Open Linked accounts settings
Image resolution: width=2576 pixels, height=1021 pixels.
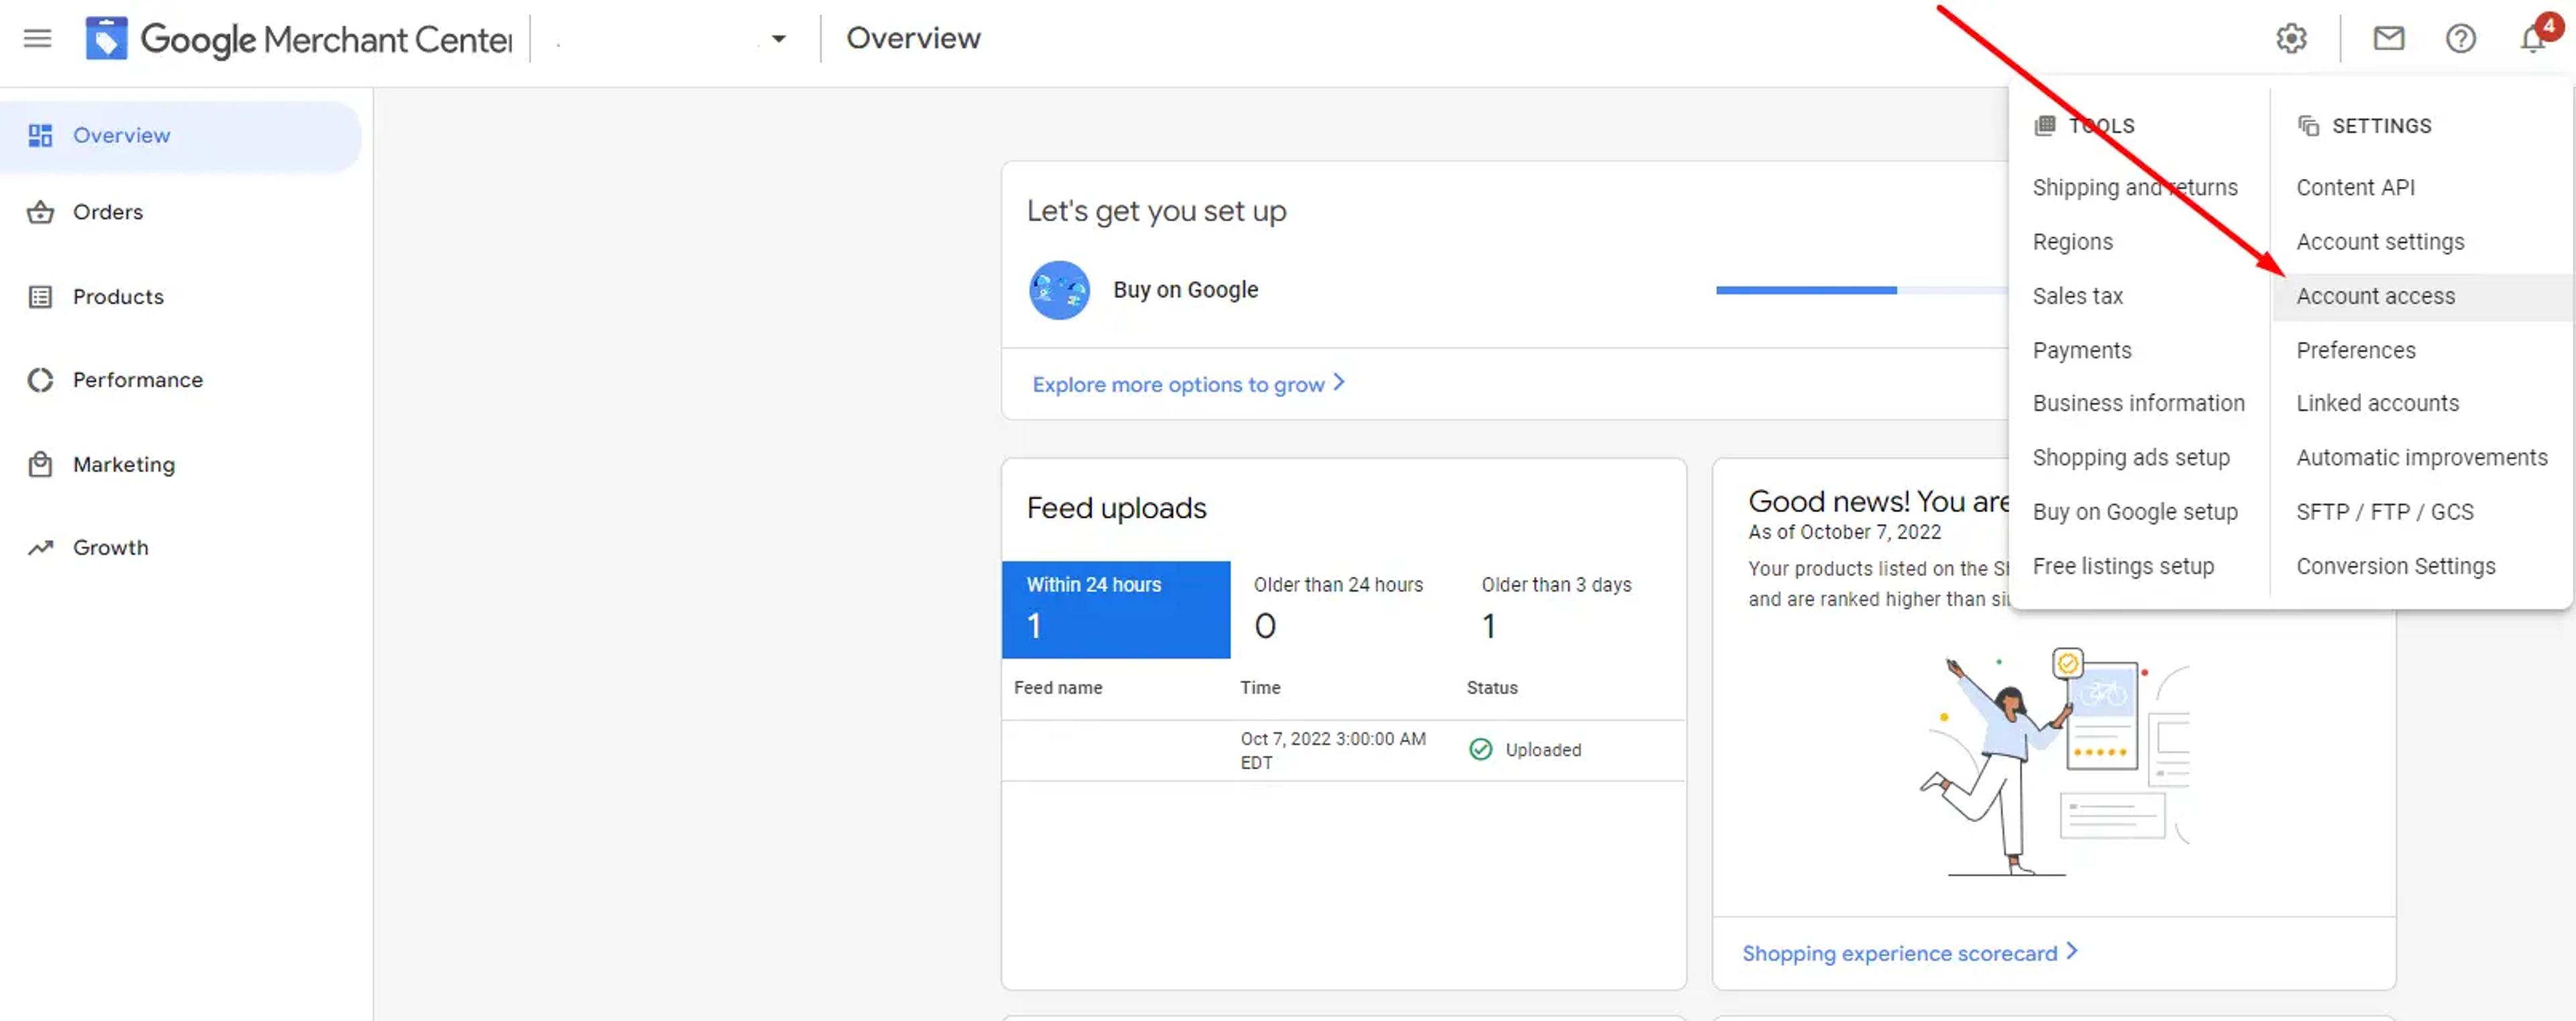(x=2376, y=403)
